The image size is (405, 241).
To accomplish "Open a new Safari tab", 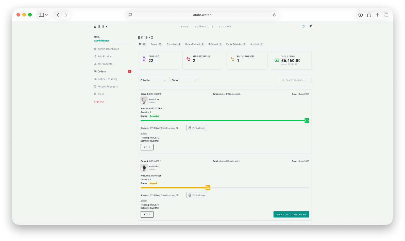I will click(377, 15).
